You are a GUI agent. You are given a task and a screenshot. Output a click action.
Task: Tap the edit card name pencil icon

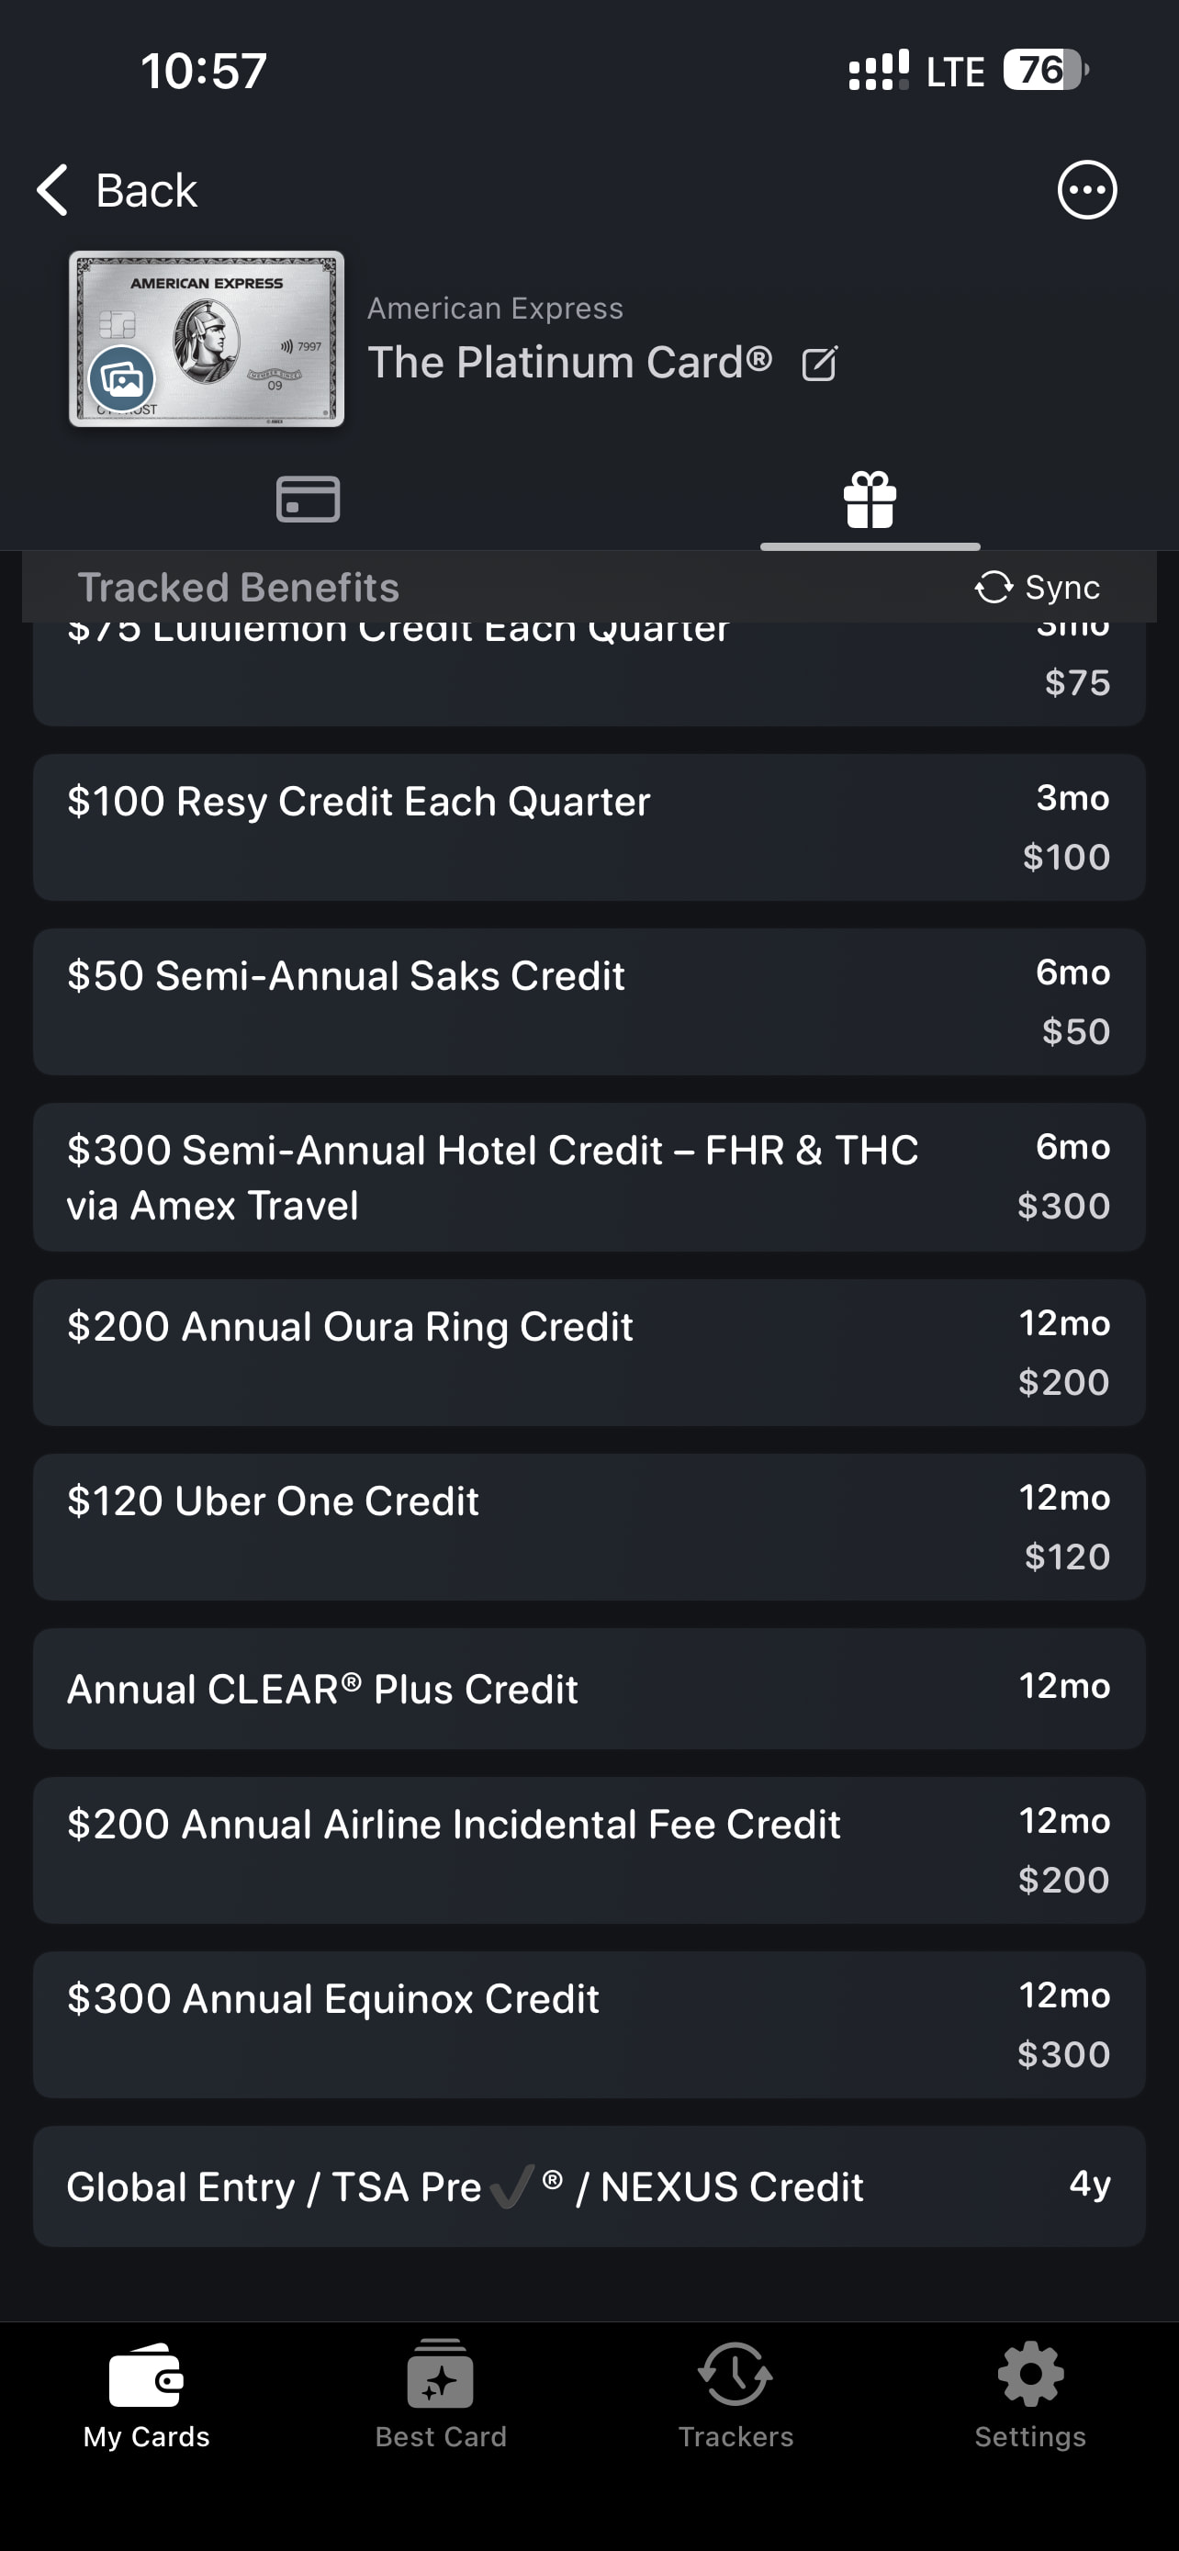[x=820, y=364]
